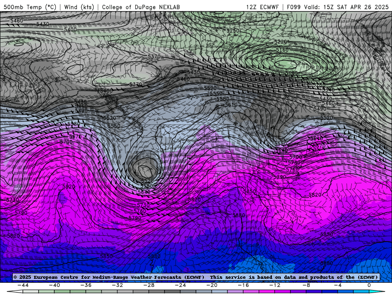
Task: Click the "F099" forecast hour text
Action: click(294, 7)
